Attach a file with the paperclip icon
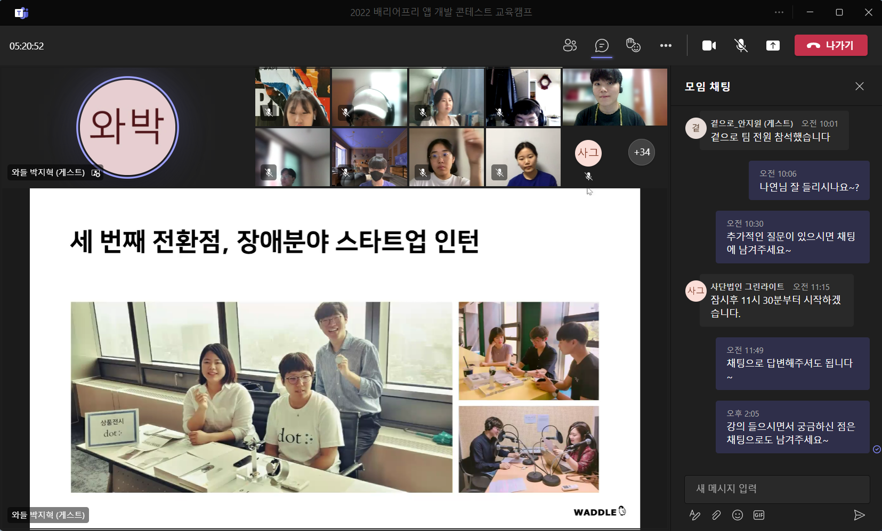 [x=716, y=515]
